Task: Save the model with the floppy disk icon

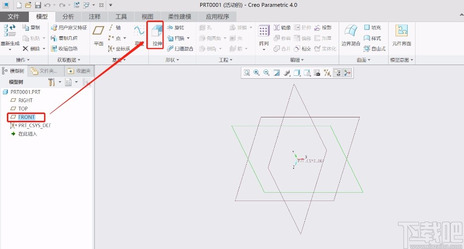Action: point(38,5)
